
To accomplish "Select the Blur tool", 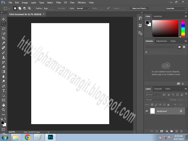I will coord(3,76).
